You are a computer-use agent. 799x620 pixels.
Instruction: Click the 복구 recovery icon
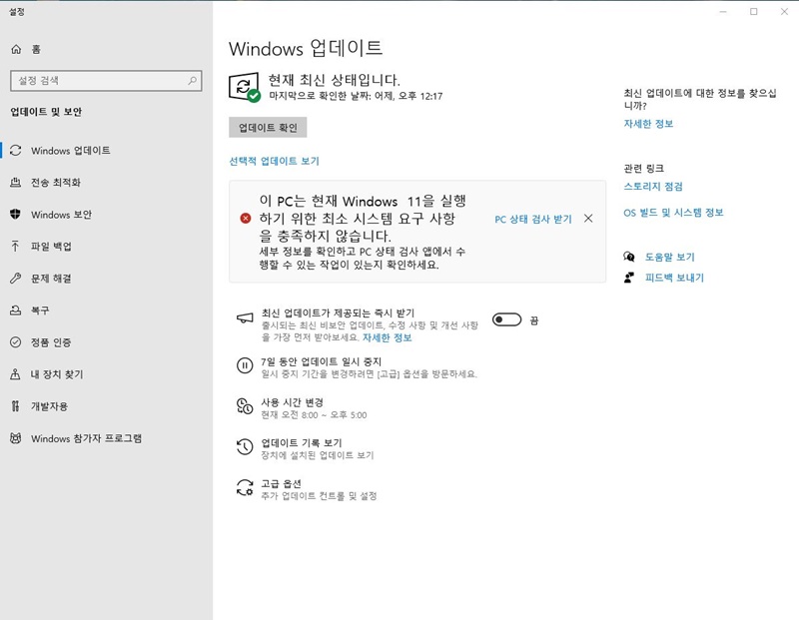pos(16,310)
